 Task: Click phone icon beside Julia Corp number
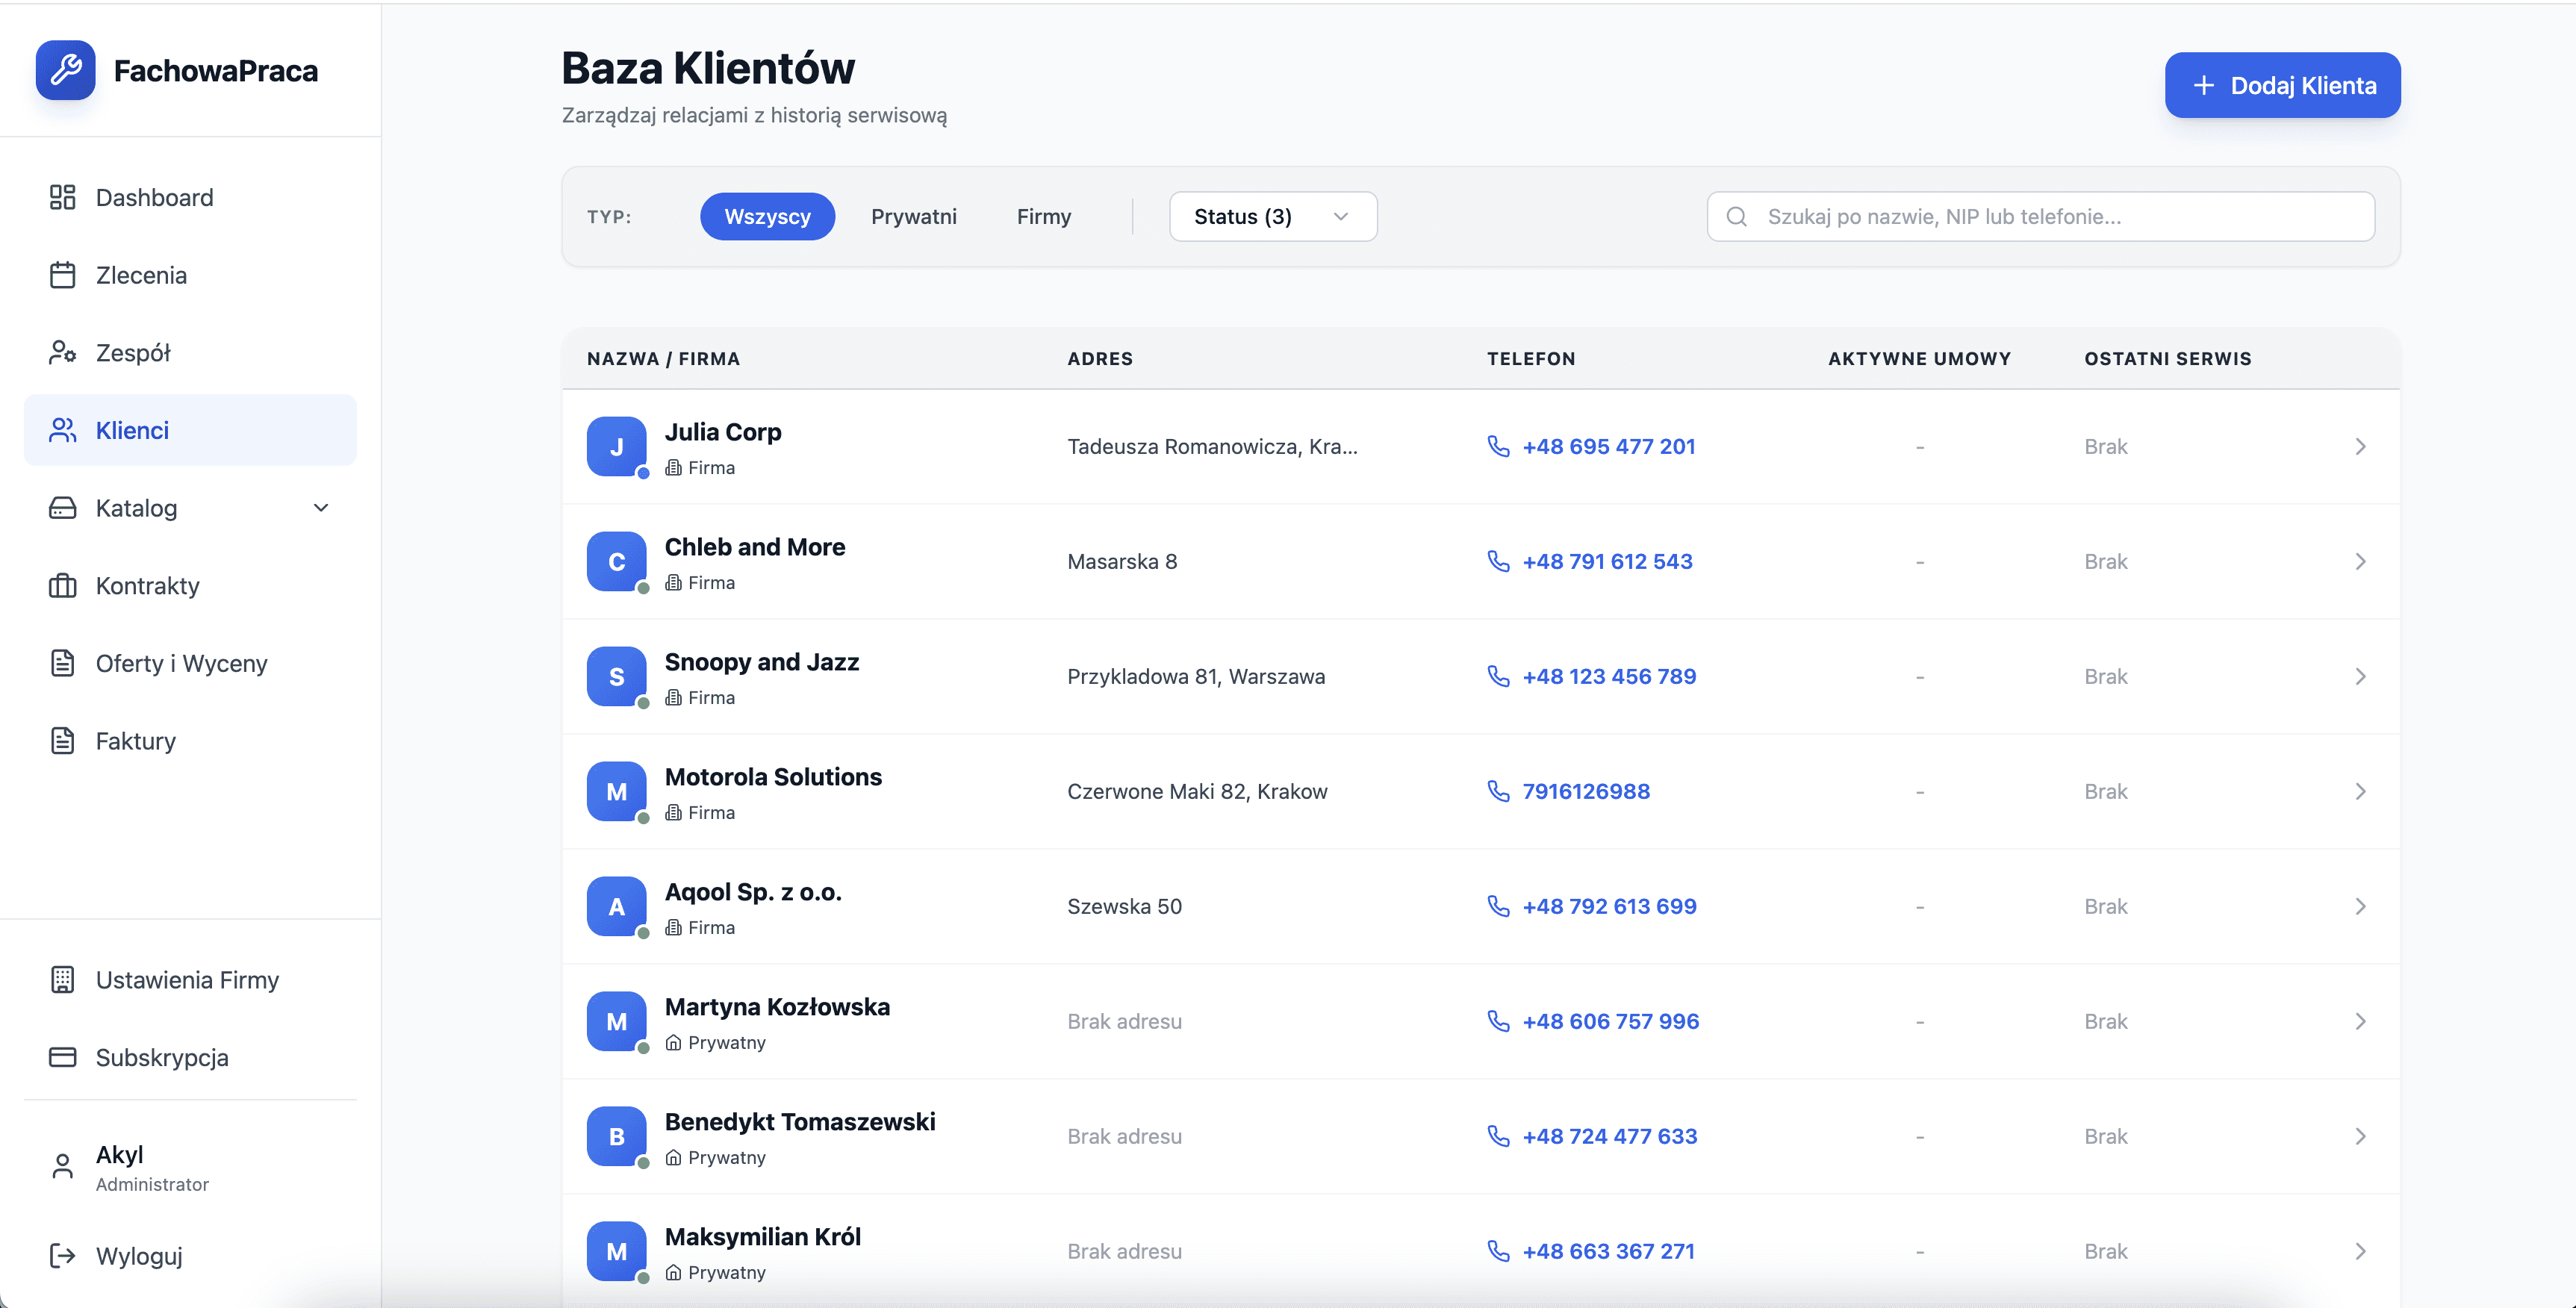coord(1498,446)
